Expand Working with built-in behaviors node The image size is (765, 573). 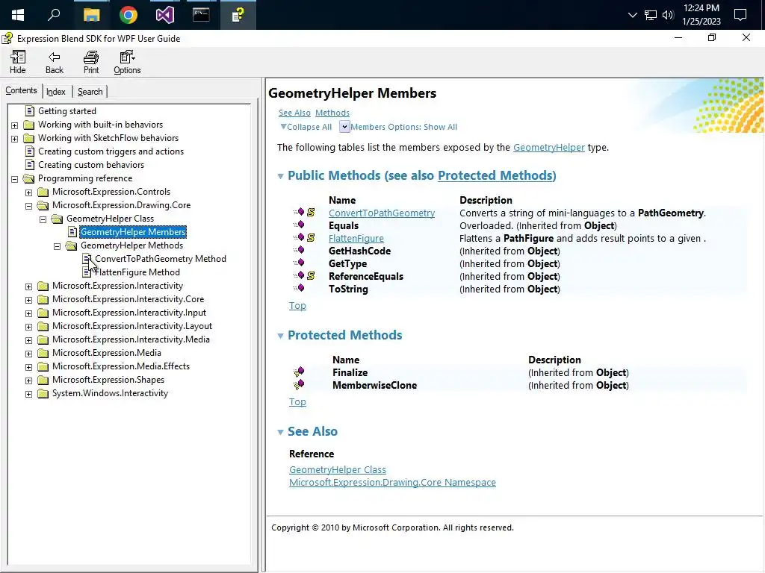tap(15, 125)
